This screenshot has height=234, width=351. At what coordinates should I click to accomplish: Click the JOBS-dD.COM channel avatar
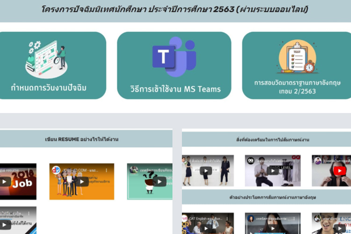pos(56,170)
